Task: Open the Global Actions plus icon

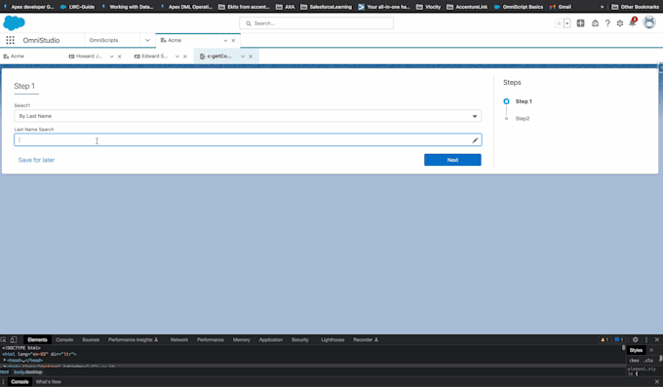Action: (x=580, y=23)
